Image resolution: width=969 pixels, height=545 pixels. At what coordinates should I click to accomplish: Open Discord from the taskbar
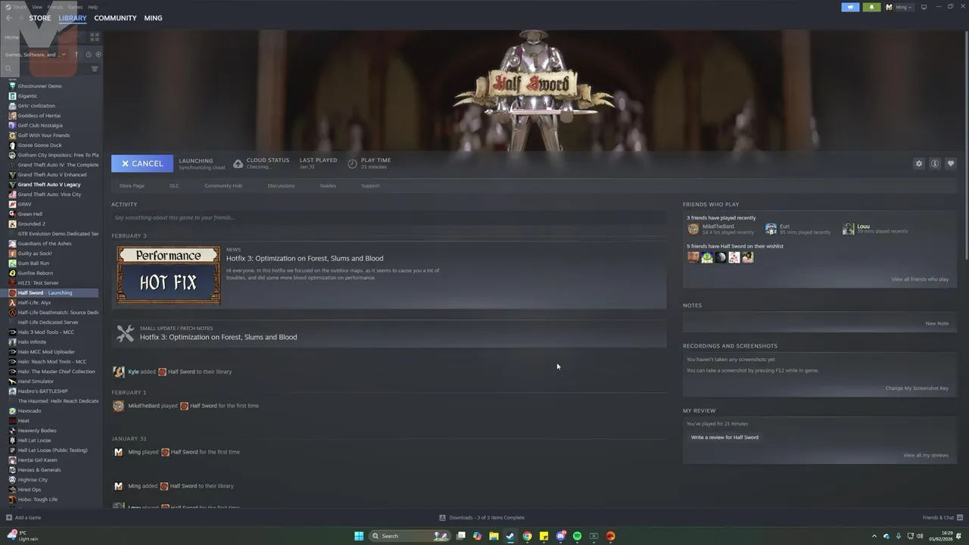(x=560, y=536)
